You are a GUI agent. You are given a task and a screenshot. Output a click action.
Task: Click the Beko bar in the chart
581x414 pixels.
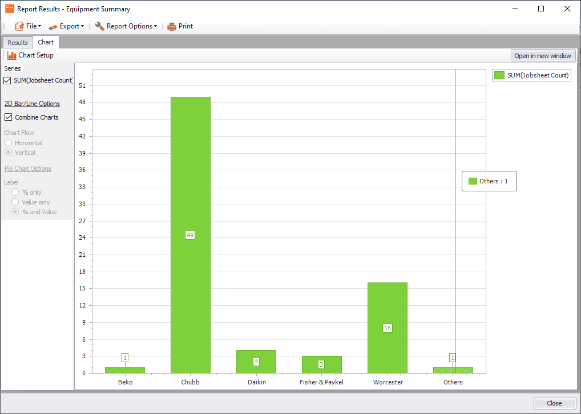click(x=125, y=370)
